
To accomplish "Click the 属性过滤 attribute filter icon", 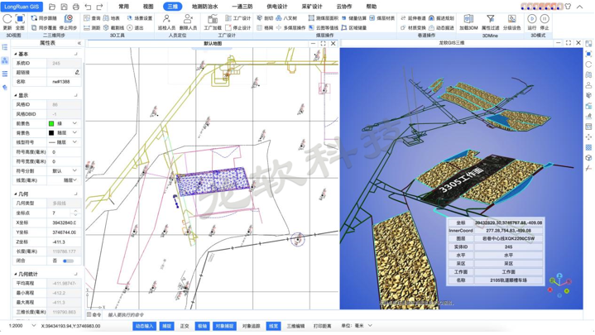I will click(491, 22).
